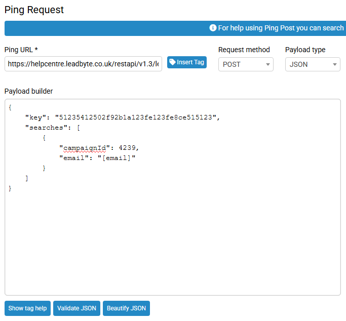Click the Beautify JSON button
Viewport: 346px width, 321px height.
point(126,308)
